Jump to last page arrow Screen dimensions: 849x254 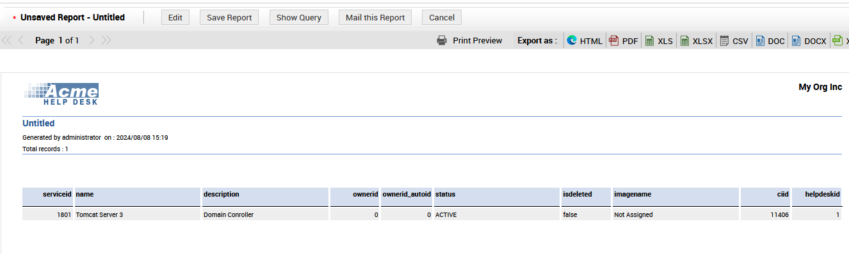pos(106,40)
